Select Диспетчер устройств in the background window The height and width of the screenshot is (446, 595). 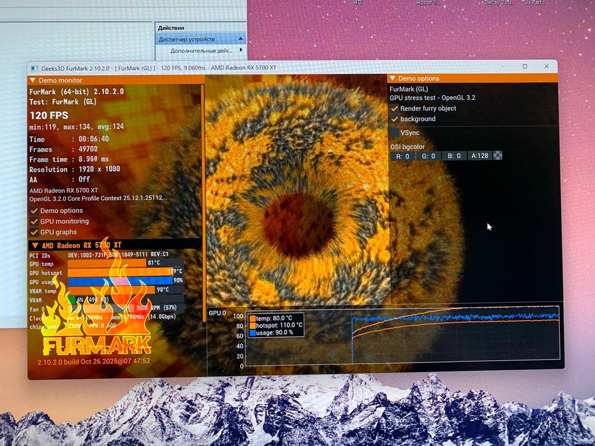186,39
